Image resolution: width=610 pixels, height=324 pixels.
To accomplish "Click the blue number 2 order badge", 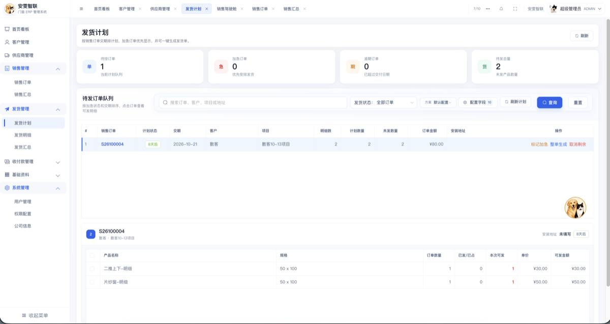I will (x=90, y=234).
